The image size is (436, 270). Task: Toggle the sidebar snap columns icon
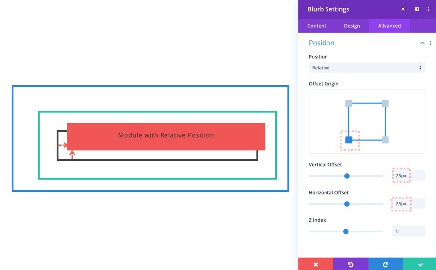[x=417, y=9]
